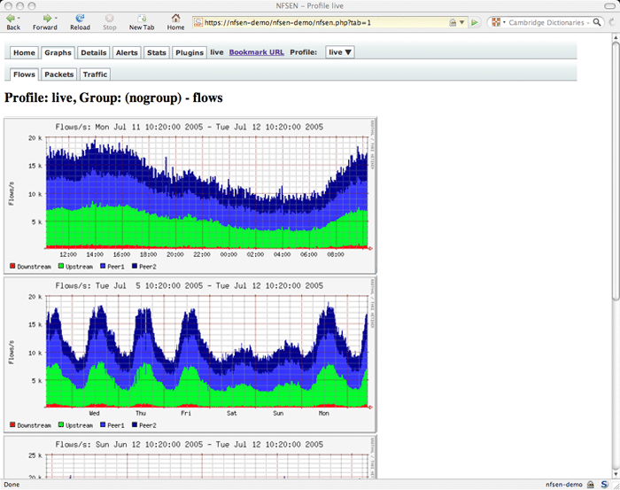Screen dimensions: 620x490
Task: Click the scrollbar up arrow
Action: pos(616,37)
